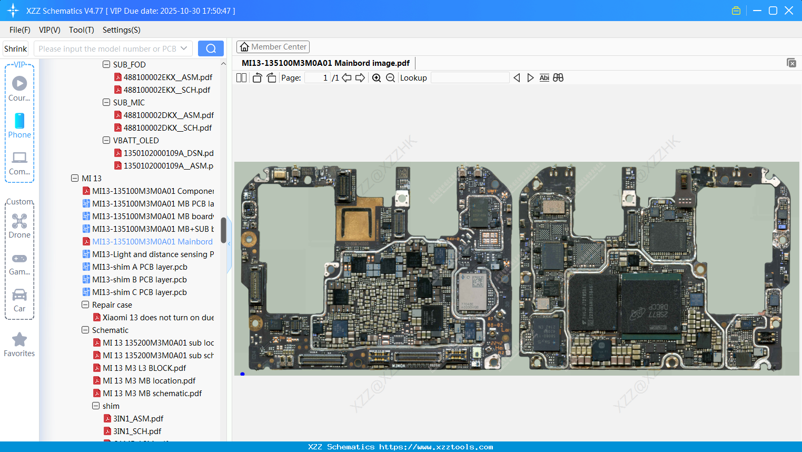
Task: Open the Tool(T) menu
Action: [x=81, y=30]
